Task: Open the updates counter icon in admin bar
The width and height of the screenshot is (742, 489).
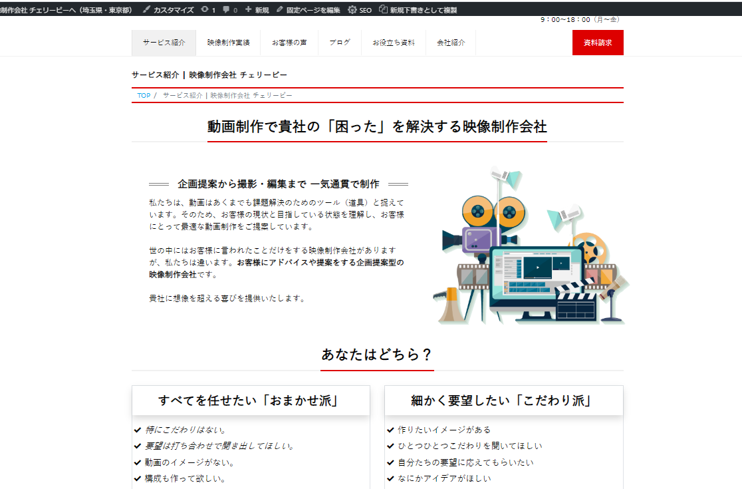Action: point(204,10)
